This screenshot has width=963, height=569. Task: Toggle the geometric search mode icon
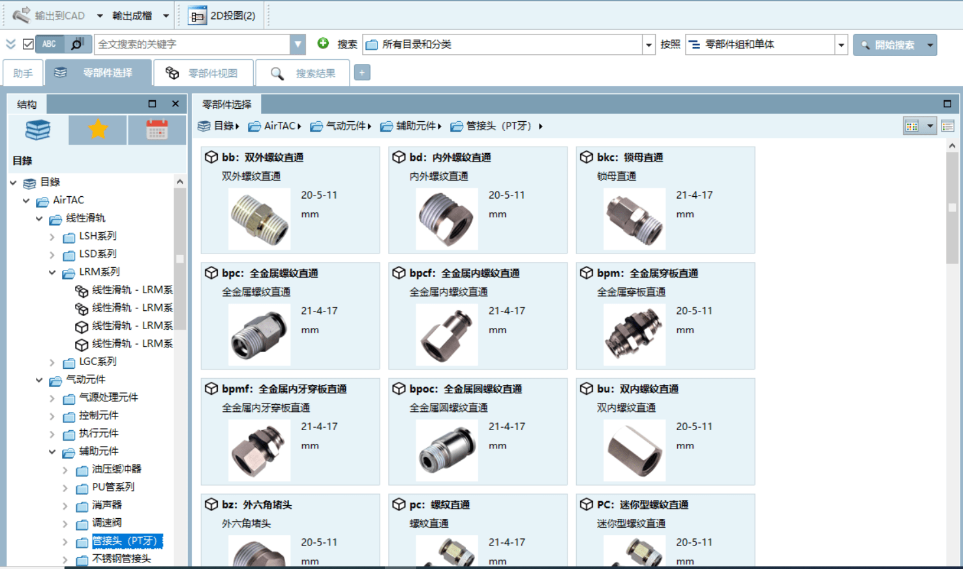click(x=77, y=44)
